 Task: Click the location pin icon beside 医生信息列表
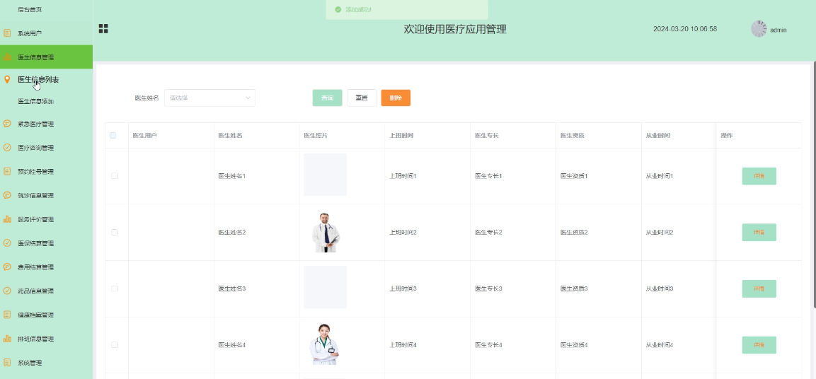[x=7, y=79]
